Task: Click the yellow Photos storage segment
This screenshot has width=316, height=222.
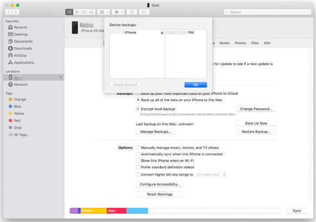Action: 94,211
